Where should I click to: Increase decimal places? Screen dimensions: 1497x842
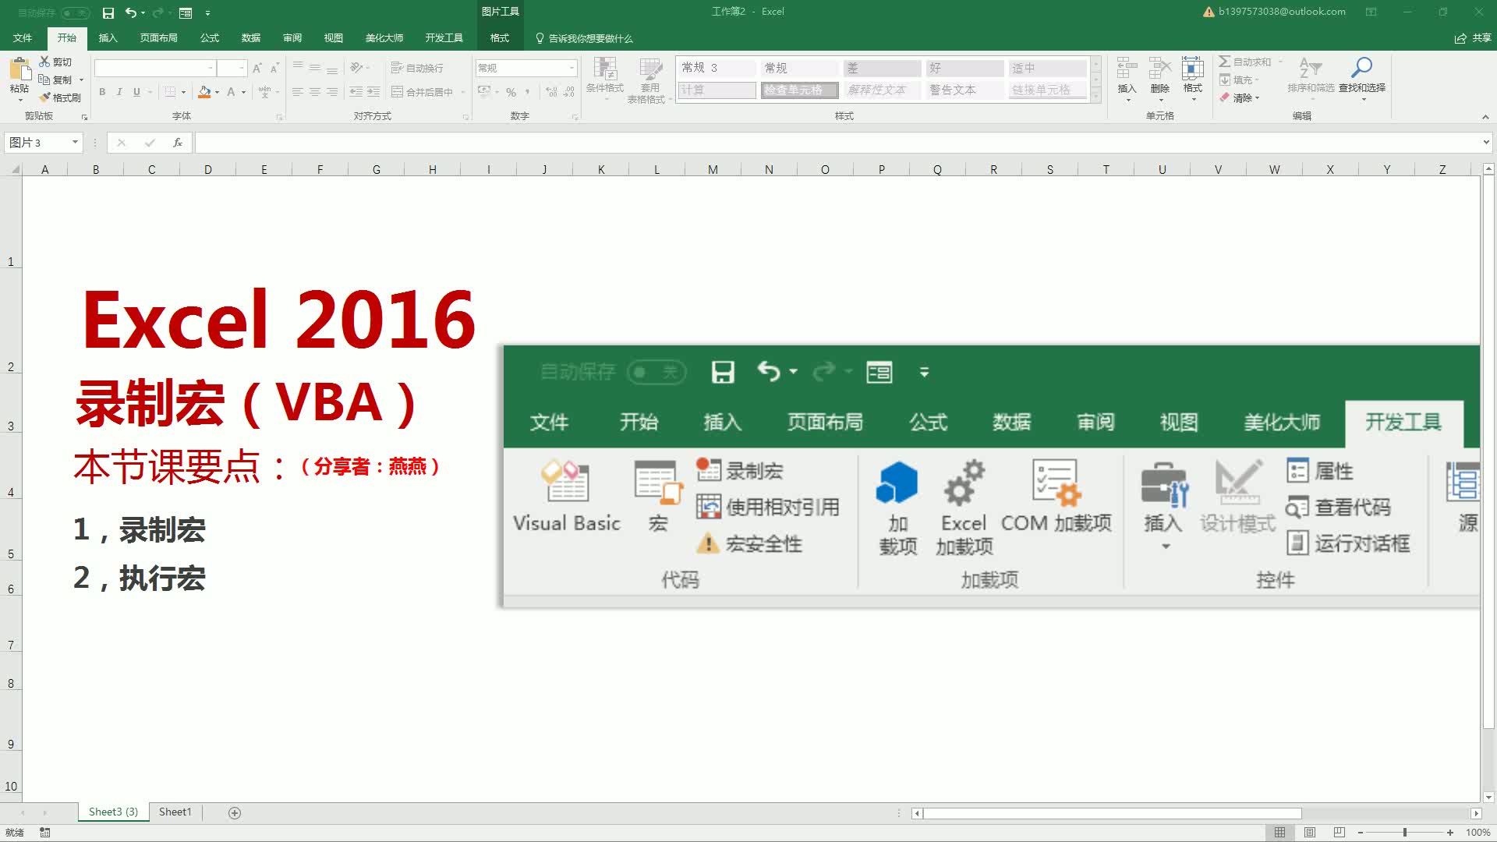[552, 92]
